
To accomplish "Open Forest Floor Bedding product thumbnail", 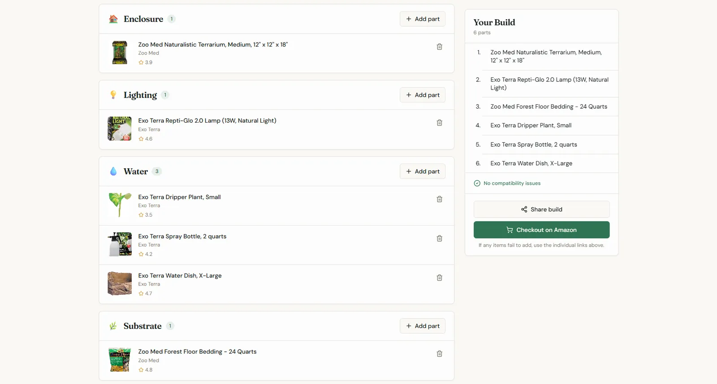I will click(x=120, y=360).
